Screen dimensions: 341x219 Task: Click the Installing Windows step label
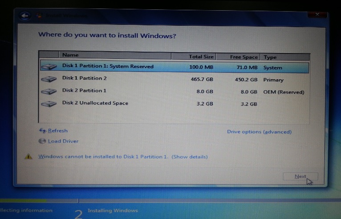tap(113, 210)
